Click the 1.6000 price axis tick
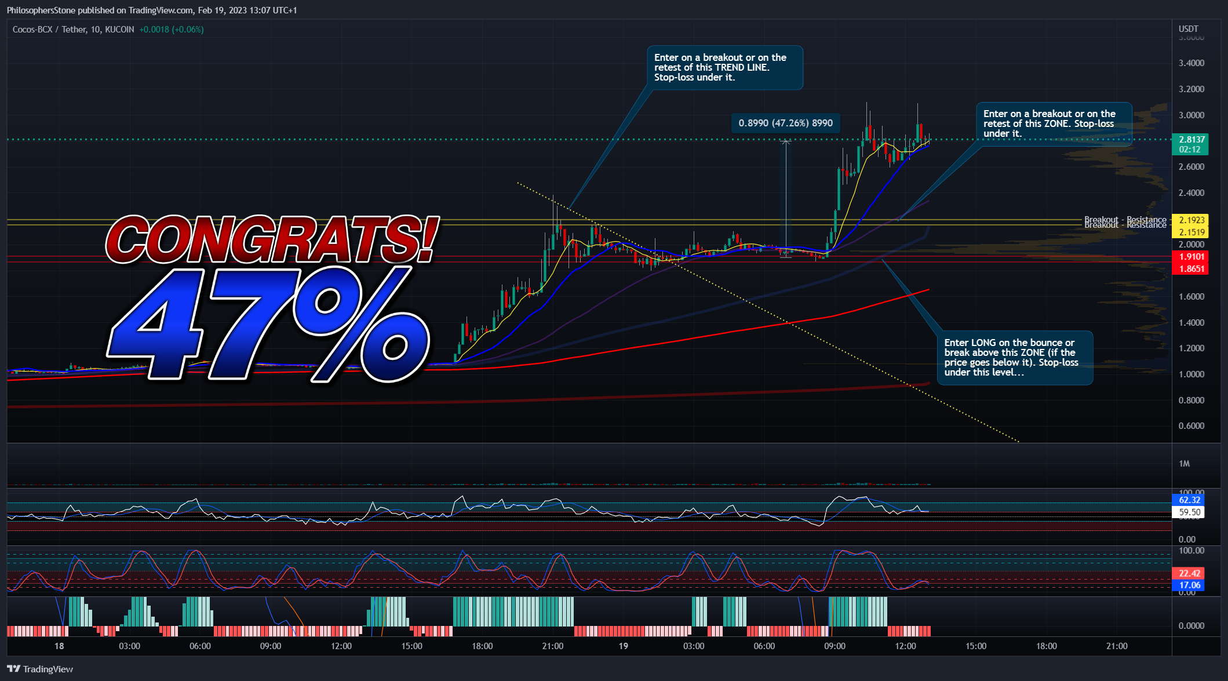Viewport: 1228px width, 681px height. point(1191,297)
